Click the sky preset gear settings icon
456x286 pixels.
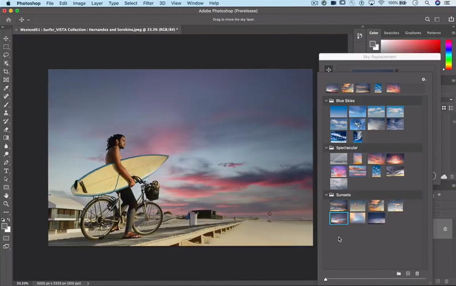point(423,79)
